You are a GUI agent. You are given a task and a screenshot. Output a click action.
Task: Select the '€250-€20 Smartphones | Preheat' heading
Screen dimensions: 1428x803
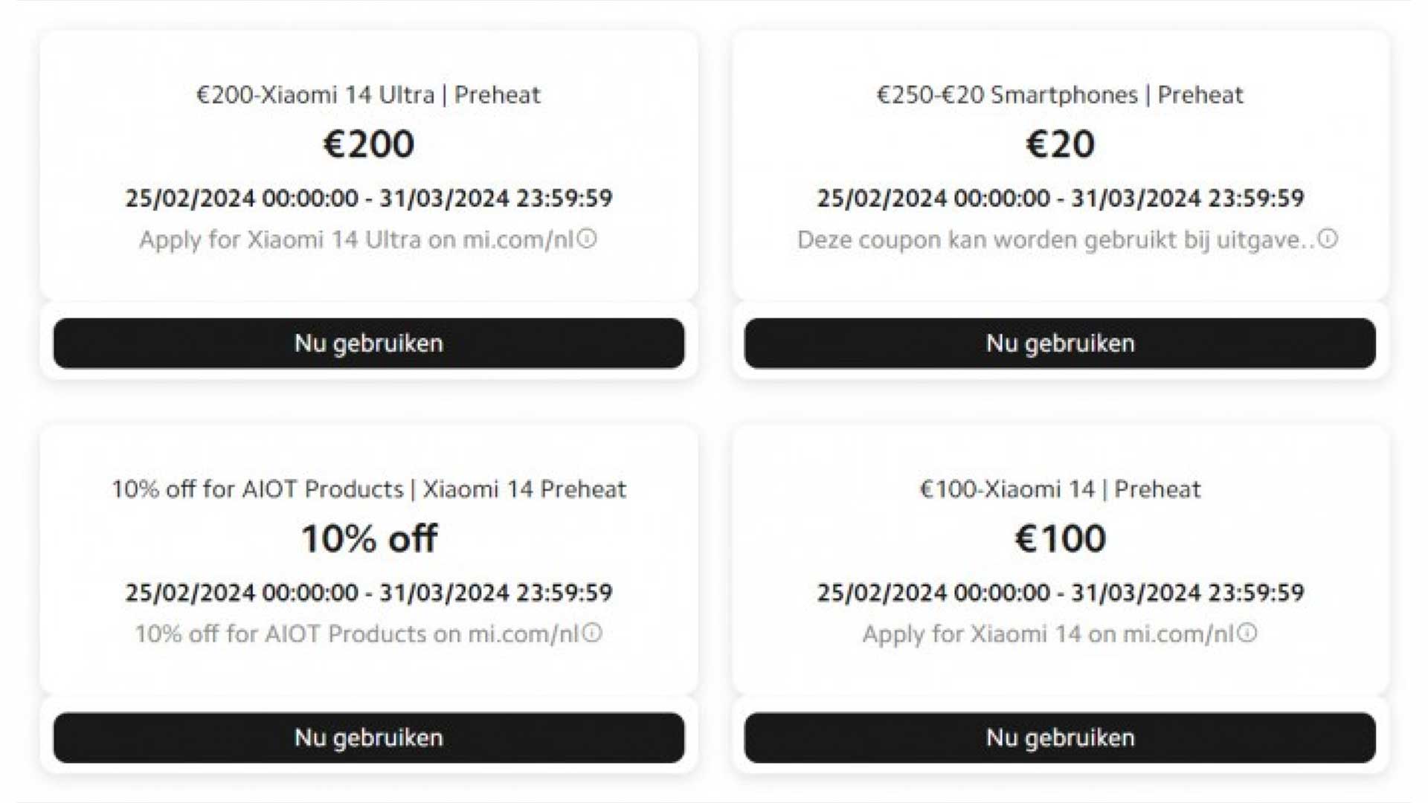(x=1060, y=95)
